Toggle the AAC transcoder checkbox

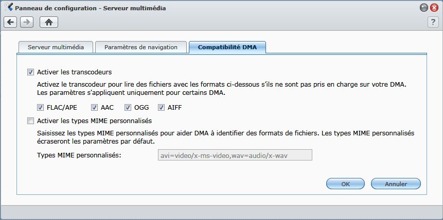[94, 108]
